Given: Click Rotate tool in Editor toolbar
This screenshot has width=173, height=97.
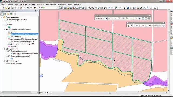Looking at the screenshot, I should [x=139, y=19].
